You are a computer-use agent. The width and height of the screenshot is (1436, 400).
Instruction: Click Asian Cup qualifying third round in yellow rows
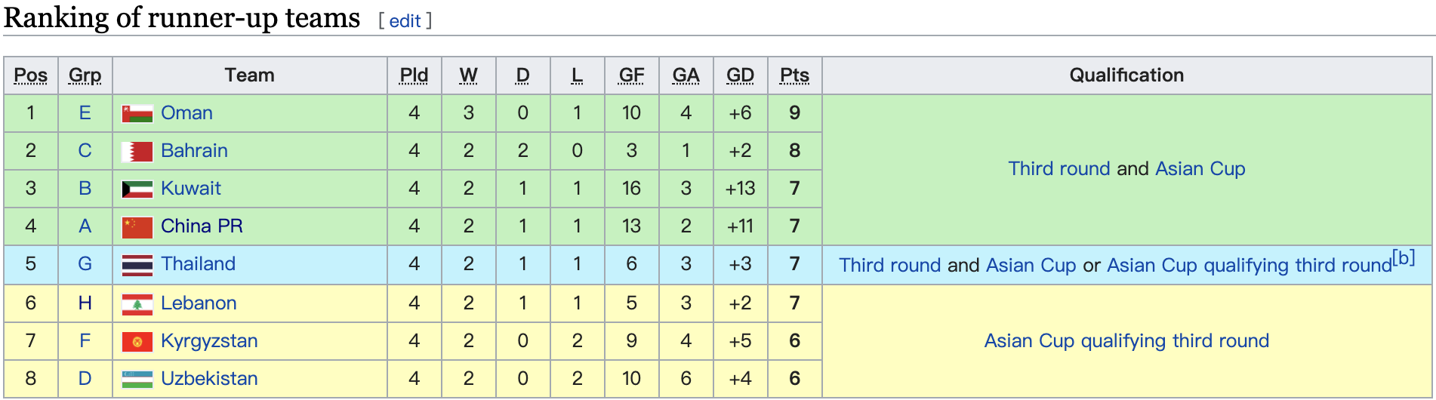tap(1126, 341)
